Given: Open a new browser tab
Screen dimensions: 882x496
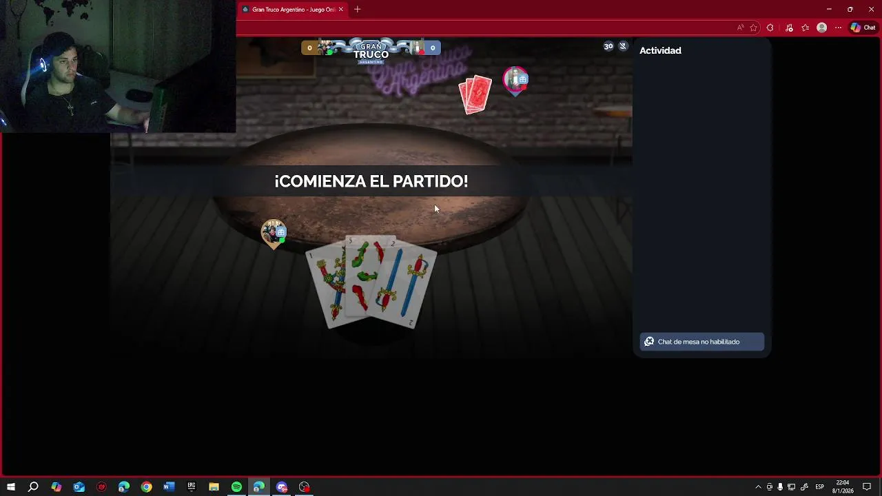Looking at the screenshot, I should tap(357, 10).
